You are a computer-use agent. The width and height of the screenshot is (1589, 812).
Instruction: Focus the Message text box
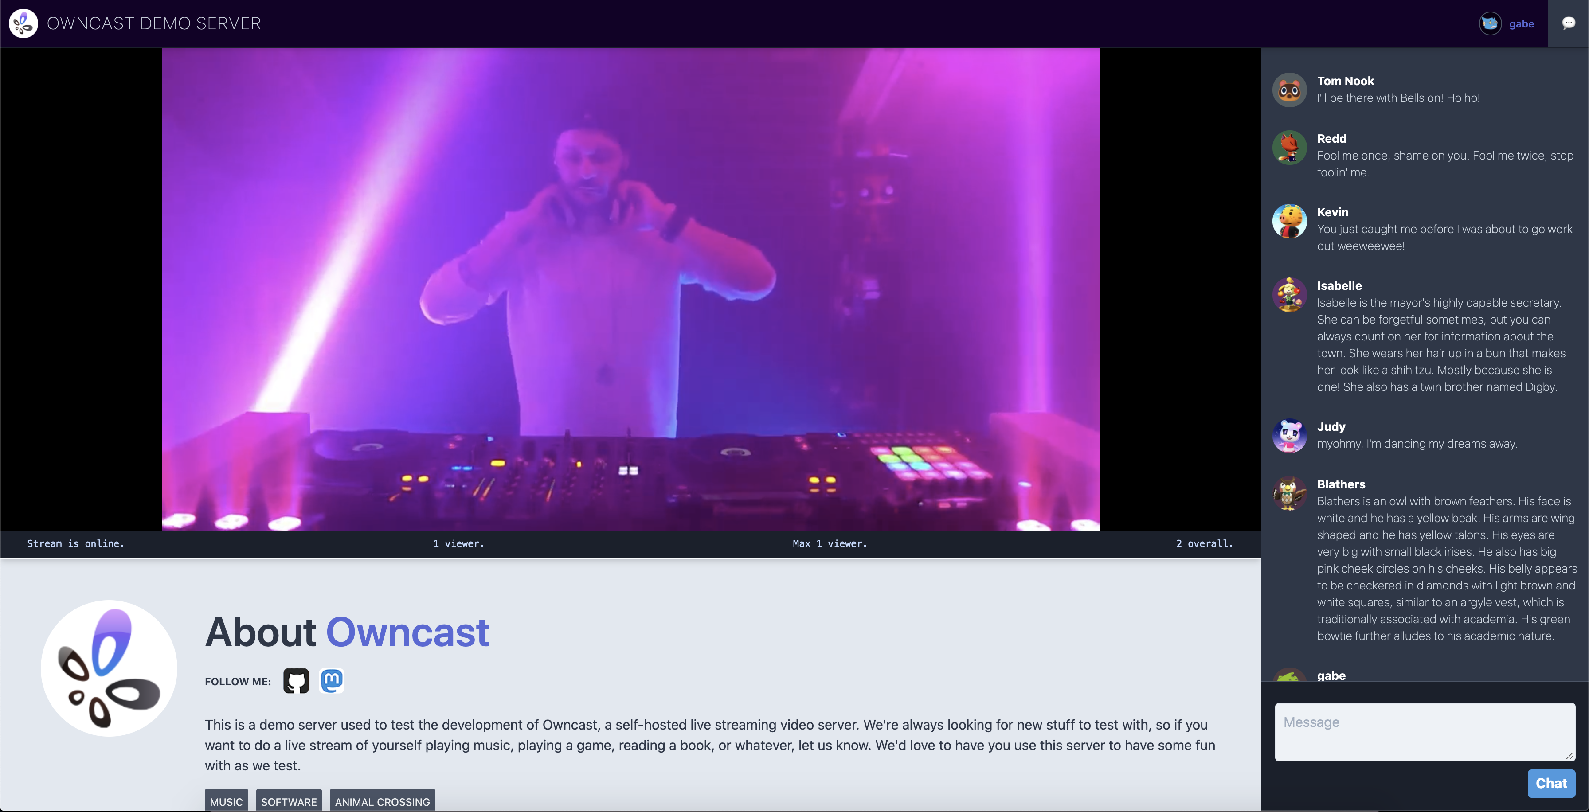point(1425,732)
